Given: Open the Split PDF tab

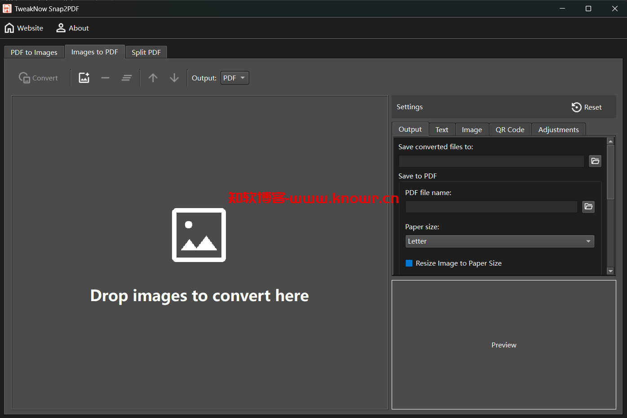Looking at the screenshot, I should pos(146,52).
